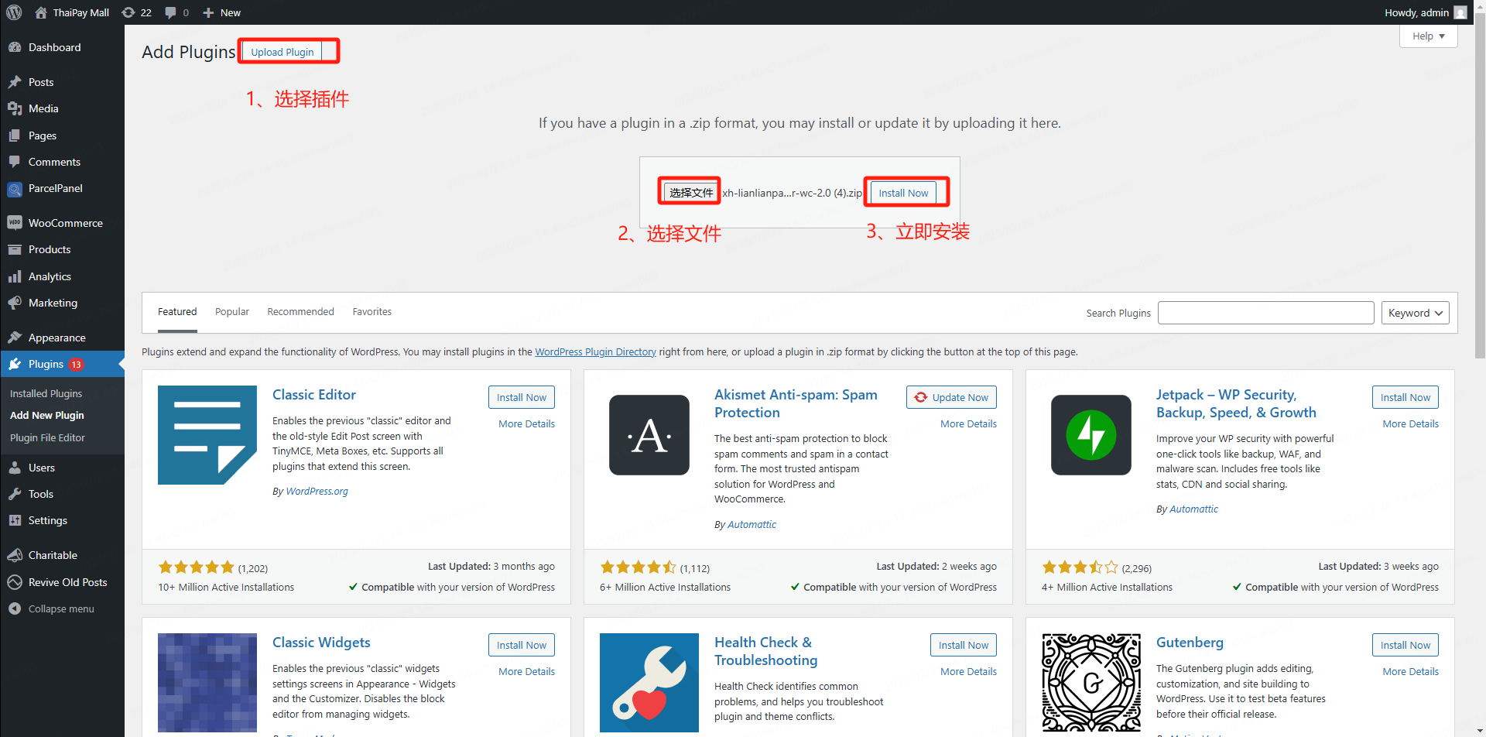Open Automattic author link under Akismet
This screenshot has height=737, width=1486.
[x=752, y=524]
